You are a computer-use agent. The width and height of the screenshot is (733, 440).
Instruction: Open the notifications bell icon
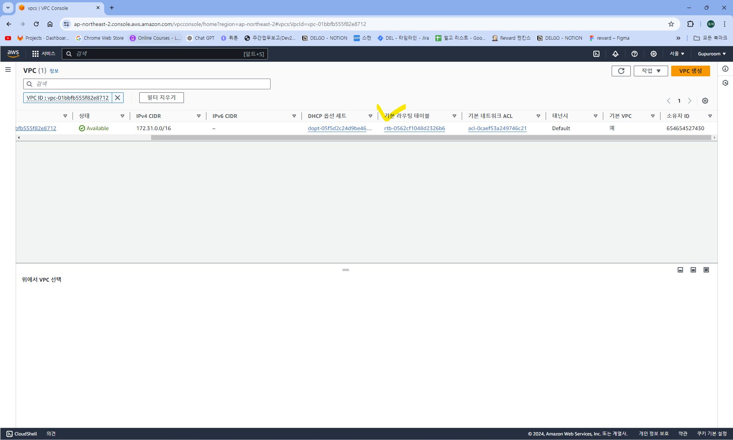(615, 54)
